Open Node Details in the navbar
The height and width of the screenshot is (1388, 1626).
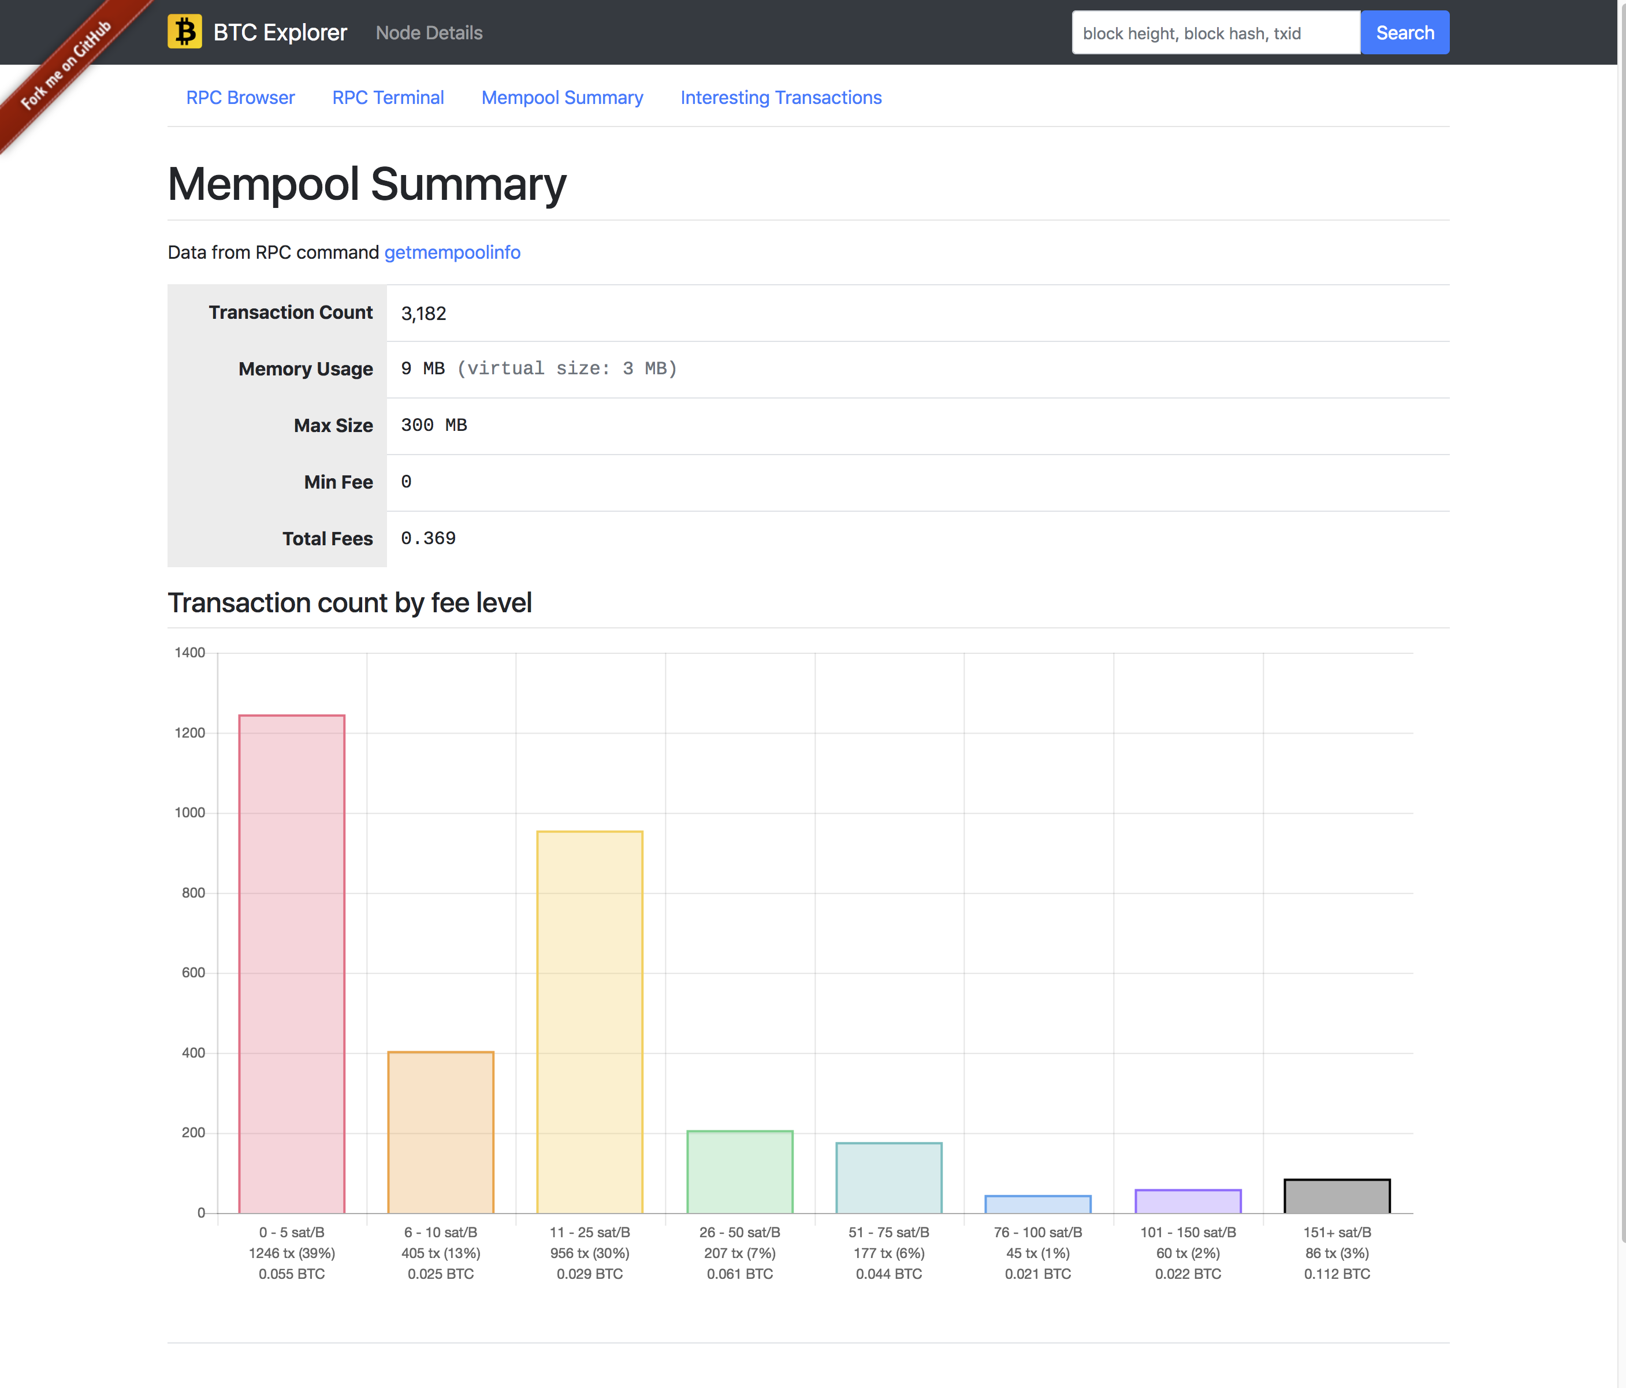pyautogui.click(x=429, y=33)
